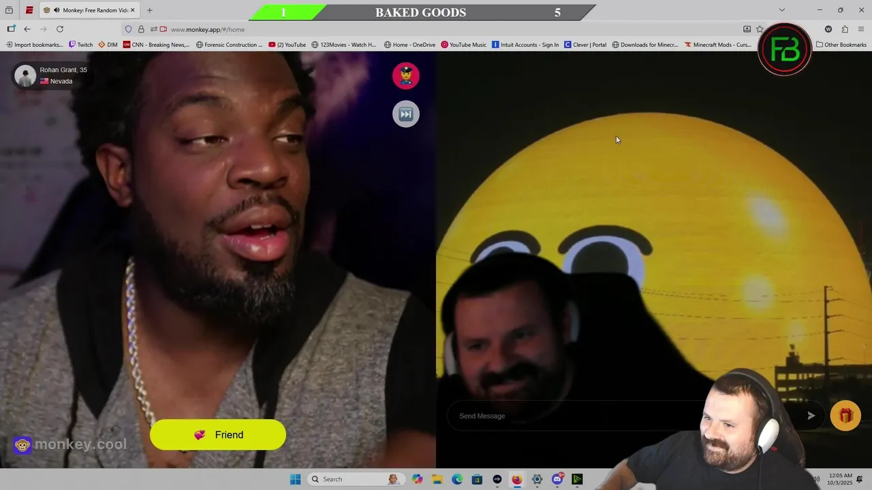Expand the list all tabs chevron
Image resolution: width=872 pixels, height=490 pixels.
(782, 10)
